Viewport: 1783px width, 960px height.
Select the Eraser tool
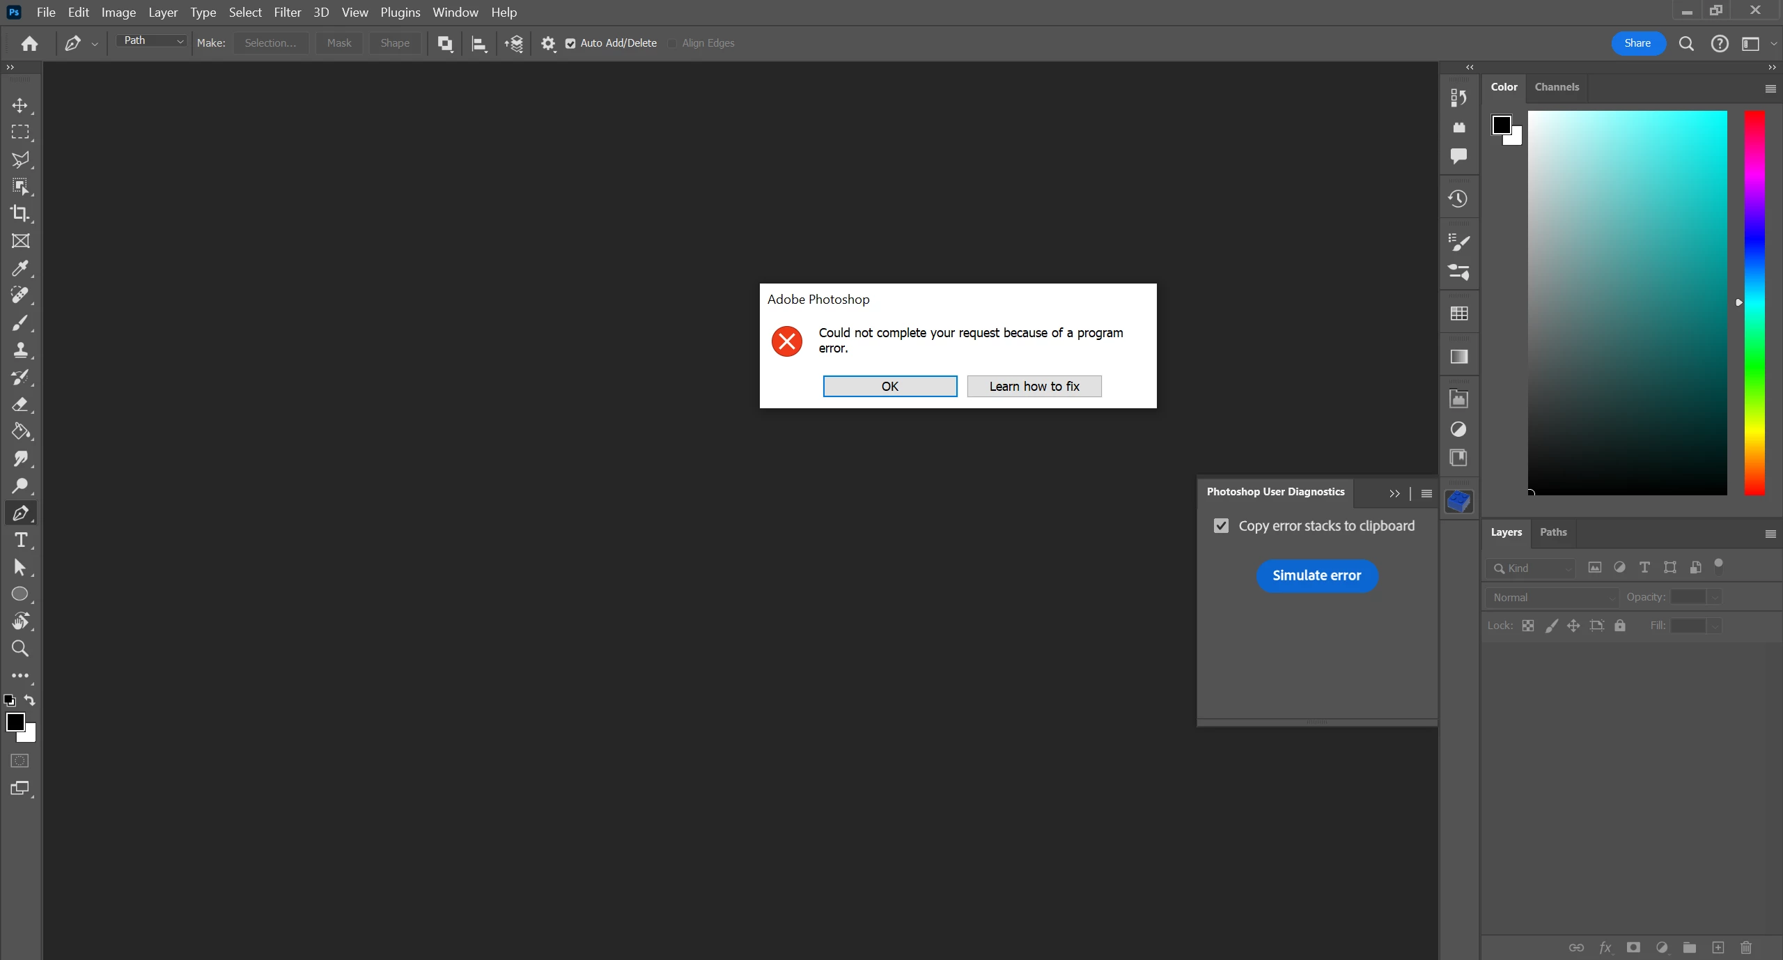point(20,404)
